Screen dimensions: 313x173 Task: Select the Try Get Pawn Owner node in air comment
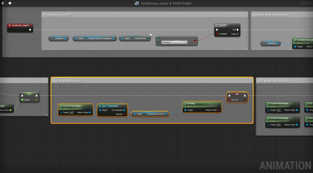tap(75, 106)
